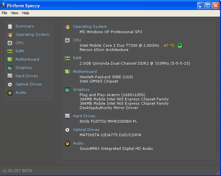Click the Audio heading in summary panel

(x=78, y=143)
